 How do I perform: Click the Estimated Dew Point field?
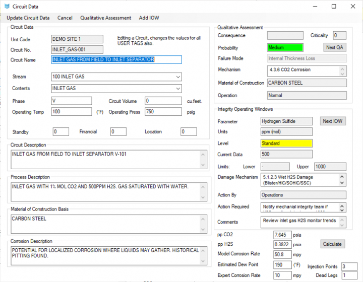pos(282,265)
